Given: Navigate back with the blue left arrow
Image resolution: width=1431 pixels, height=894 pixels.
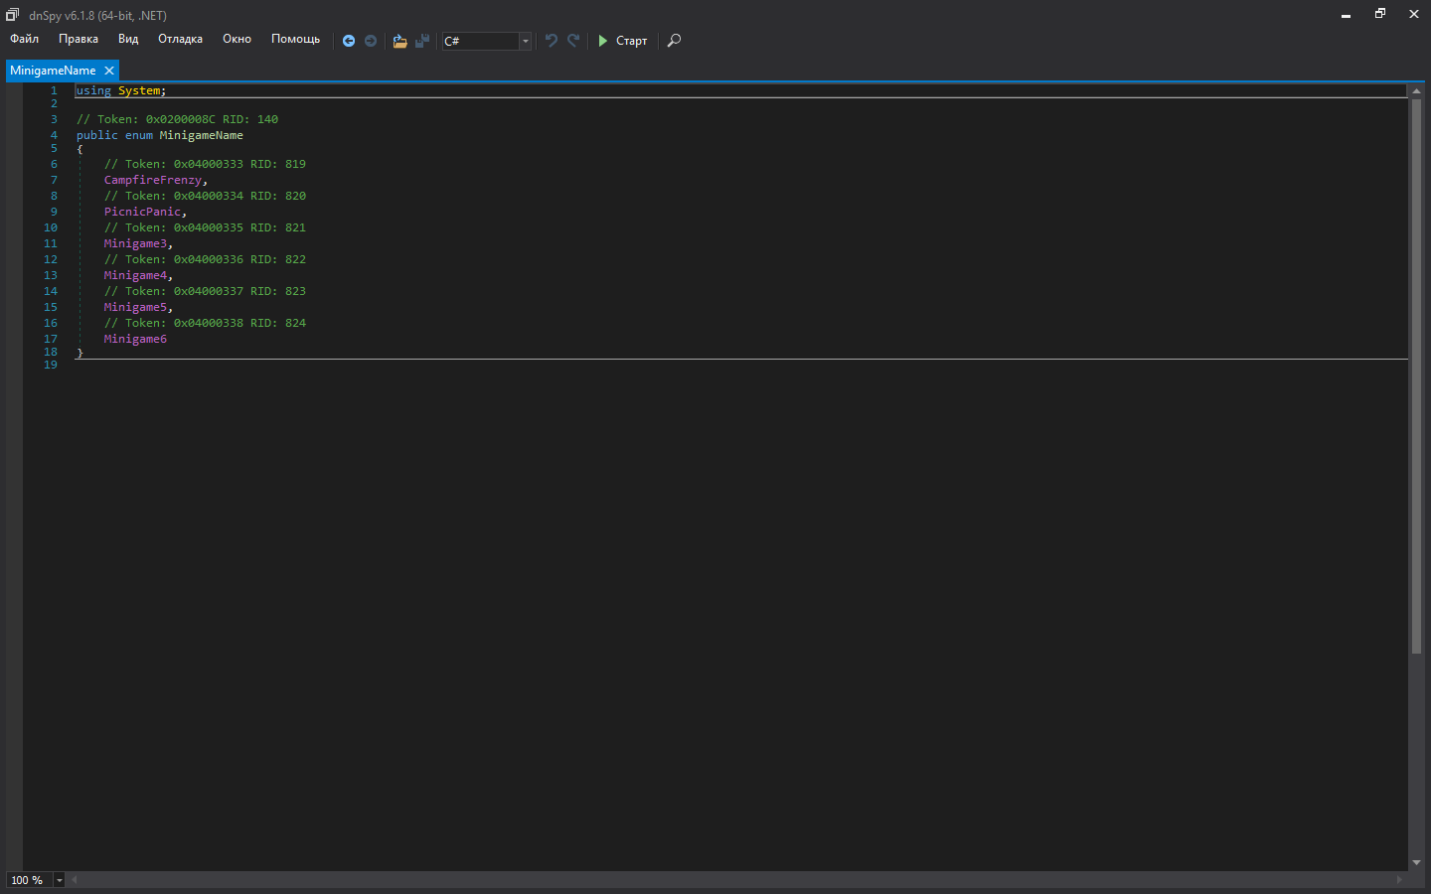Looking at the screenshot, I should [x=349, y=41].
